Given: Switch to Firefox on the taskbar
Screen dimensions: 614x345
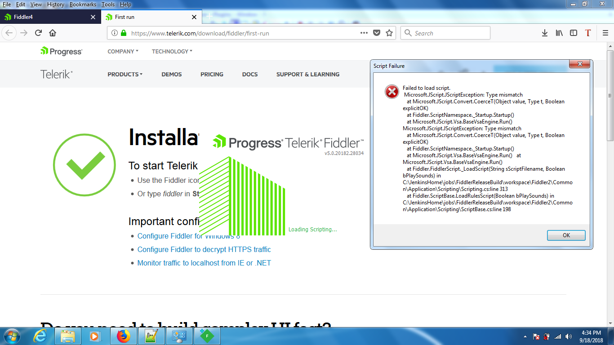Looking at the screenshot, I should click(x=123, y=336).
